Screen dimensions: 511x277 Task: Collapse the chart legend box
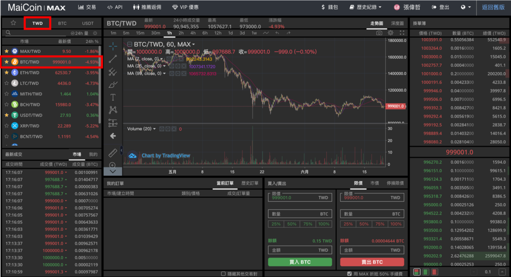(130, 44)
